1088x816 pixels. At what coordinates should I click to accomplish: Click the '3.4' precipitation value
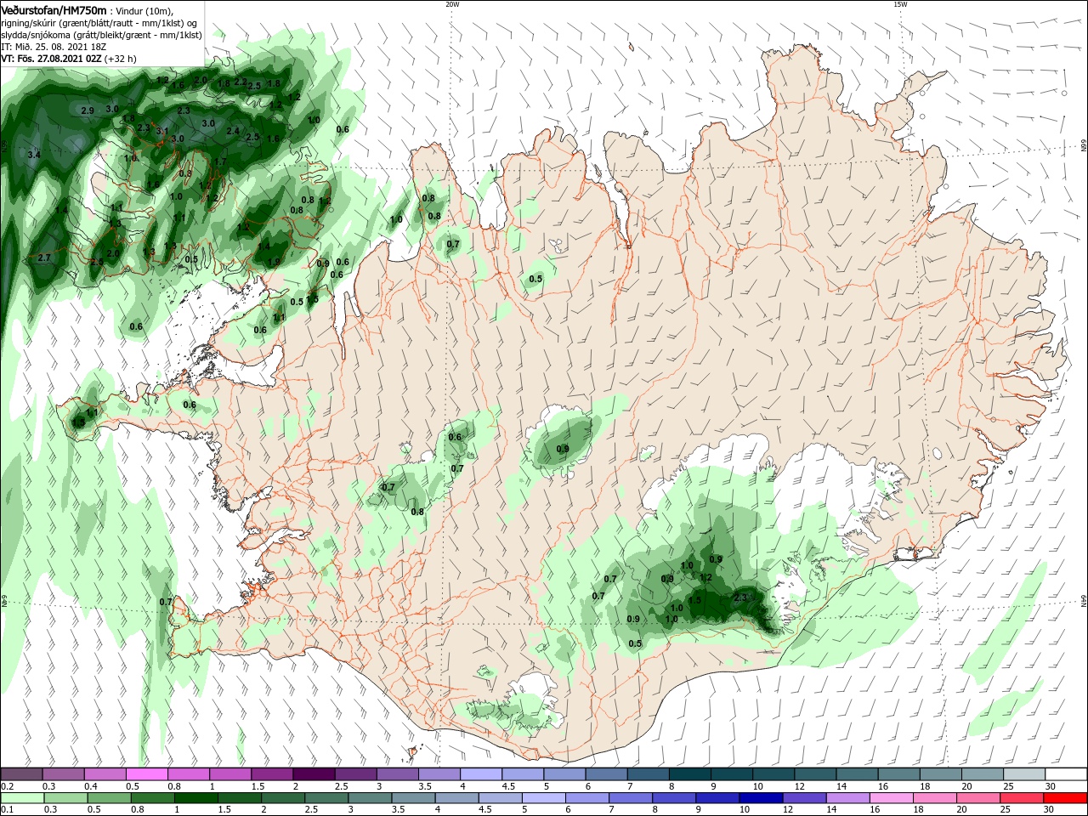pos(34,155)
